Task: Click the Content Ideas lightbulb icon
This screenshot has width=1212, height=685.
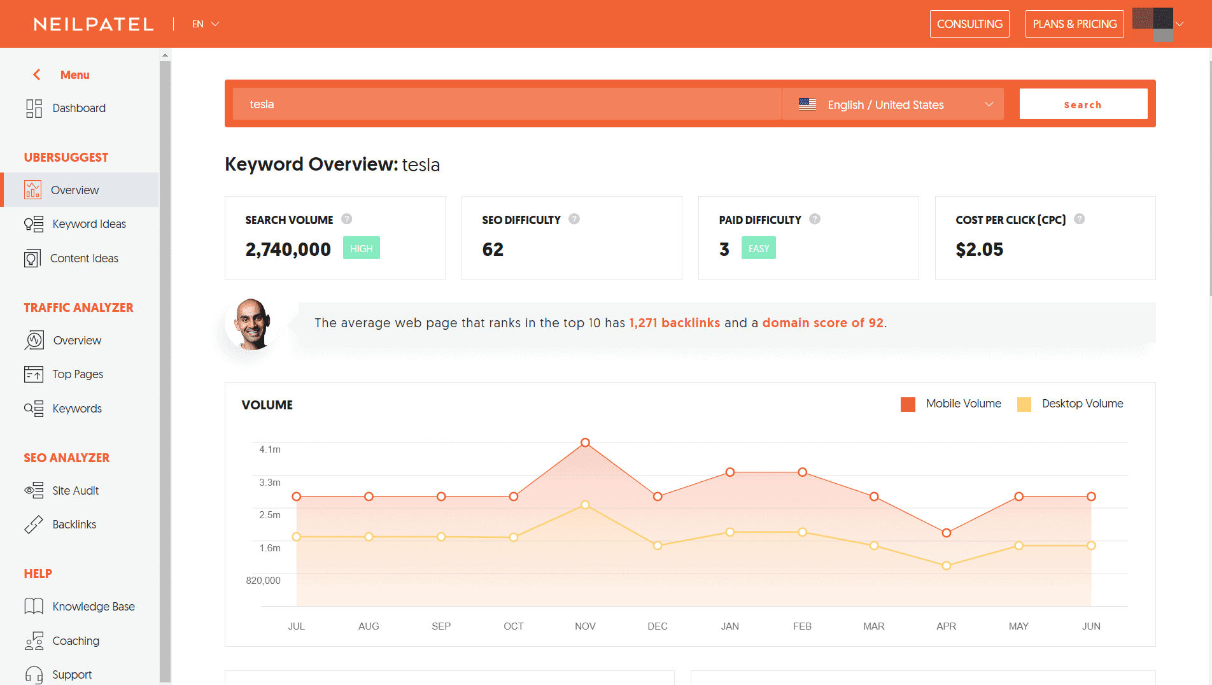Action: coord(32,258)
